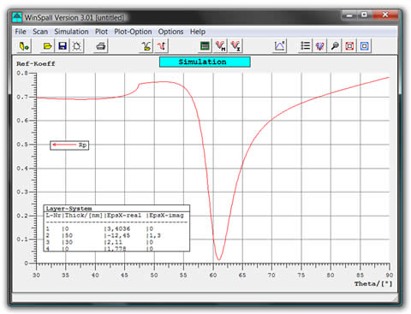
Task: Click the open file folder icon
Action: tap(47, 46)
